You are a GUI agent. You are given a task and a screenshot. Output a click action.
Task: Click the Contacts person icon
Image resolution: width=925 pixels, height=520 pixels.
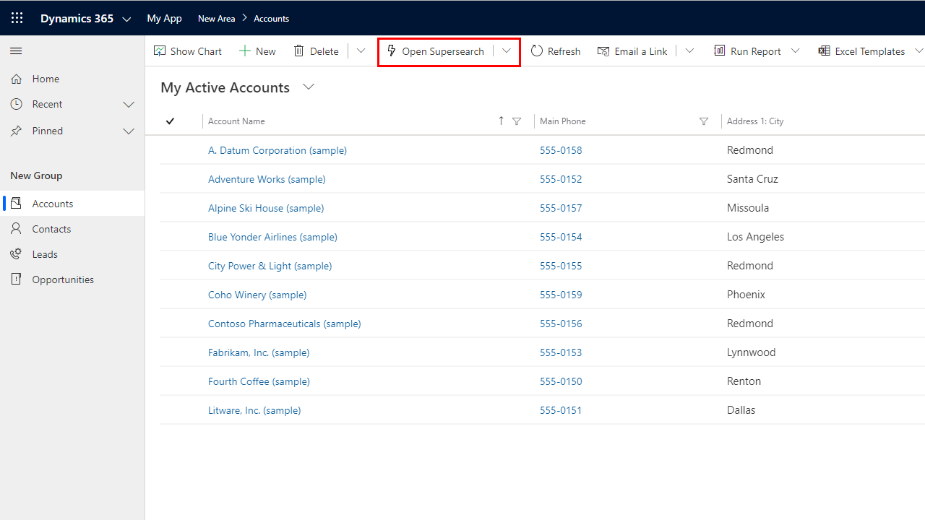pos(16,229)
